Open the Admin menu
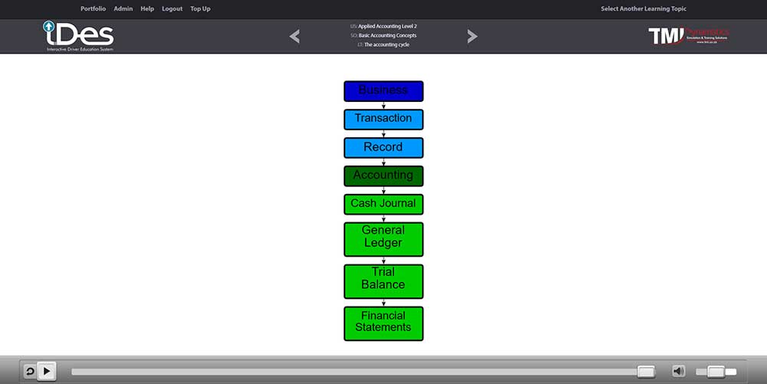The height and width of the screenshot is (384, 767). point(123,9)
